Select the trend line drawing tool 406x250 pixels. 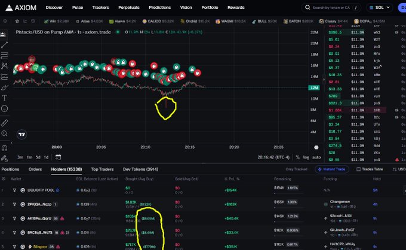tap(4, 45)
